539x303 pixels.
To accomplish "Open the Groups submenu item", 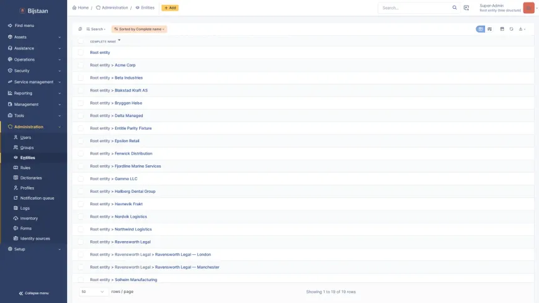I will click(27, 147).
